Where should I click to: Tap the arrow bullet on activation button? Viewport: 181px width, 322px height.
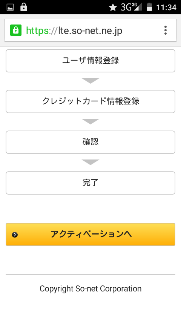(15, 235)
